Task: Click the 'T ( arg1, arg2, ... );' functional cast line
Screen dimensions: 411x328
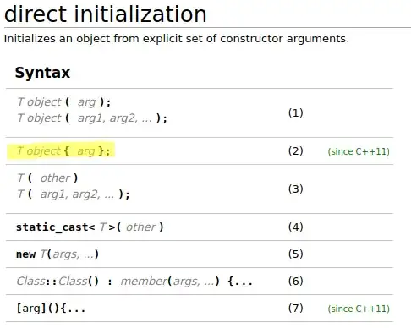Action: point(74,194)
